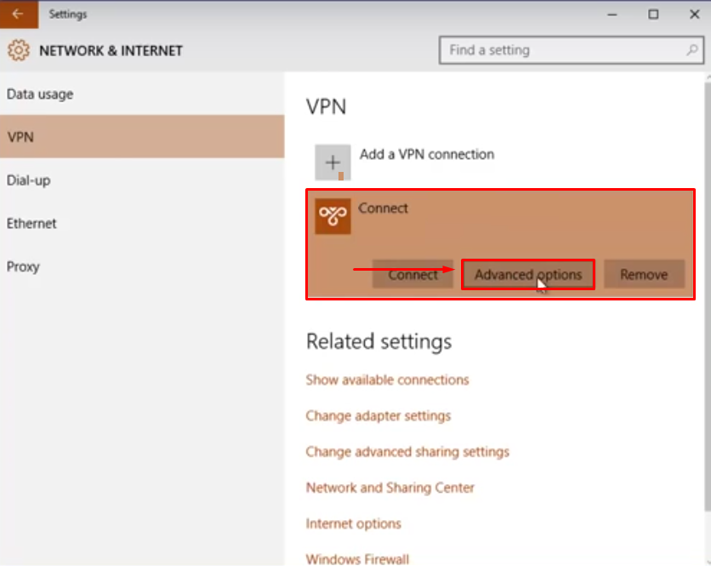The height and width of the screenshot is (566, 711).
Task: Click the search magnifier icon
Action: point(692,50)
